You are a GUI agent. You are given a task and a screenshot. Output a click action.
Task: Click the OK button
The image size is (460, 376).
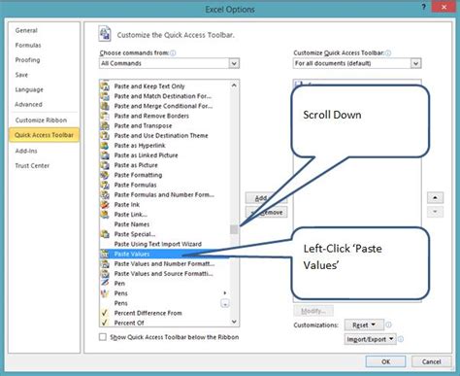(x=385, y=361)
